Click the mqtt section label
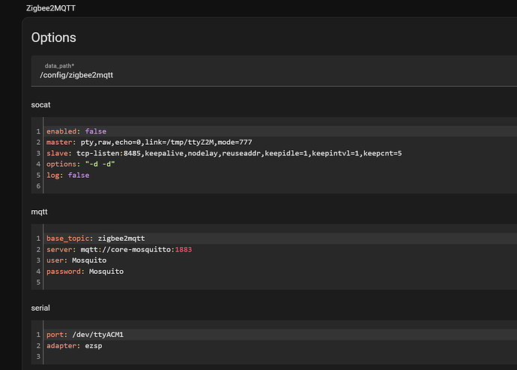The width and height of the screenshot is (517, 370). coord(40,212)
